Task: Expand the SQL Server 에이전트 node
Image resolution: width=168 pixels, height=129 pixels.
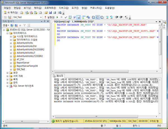Action: click(x=7, y=86)
